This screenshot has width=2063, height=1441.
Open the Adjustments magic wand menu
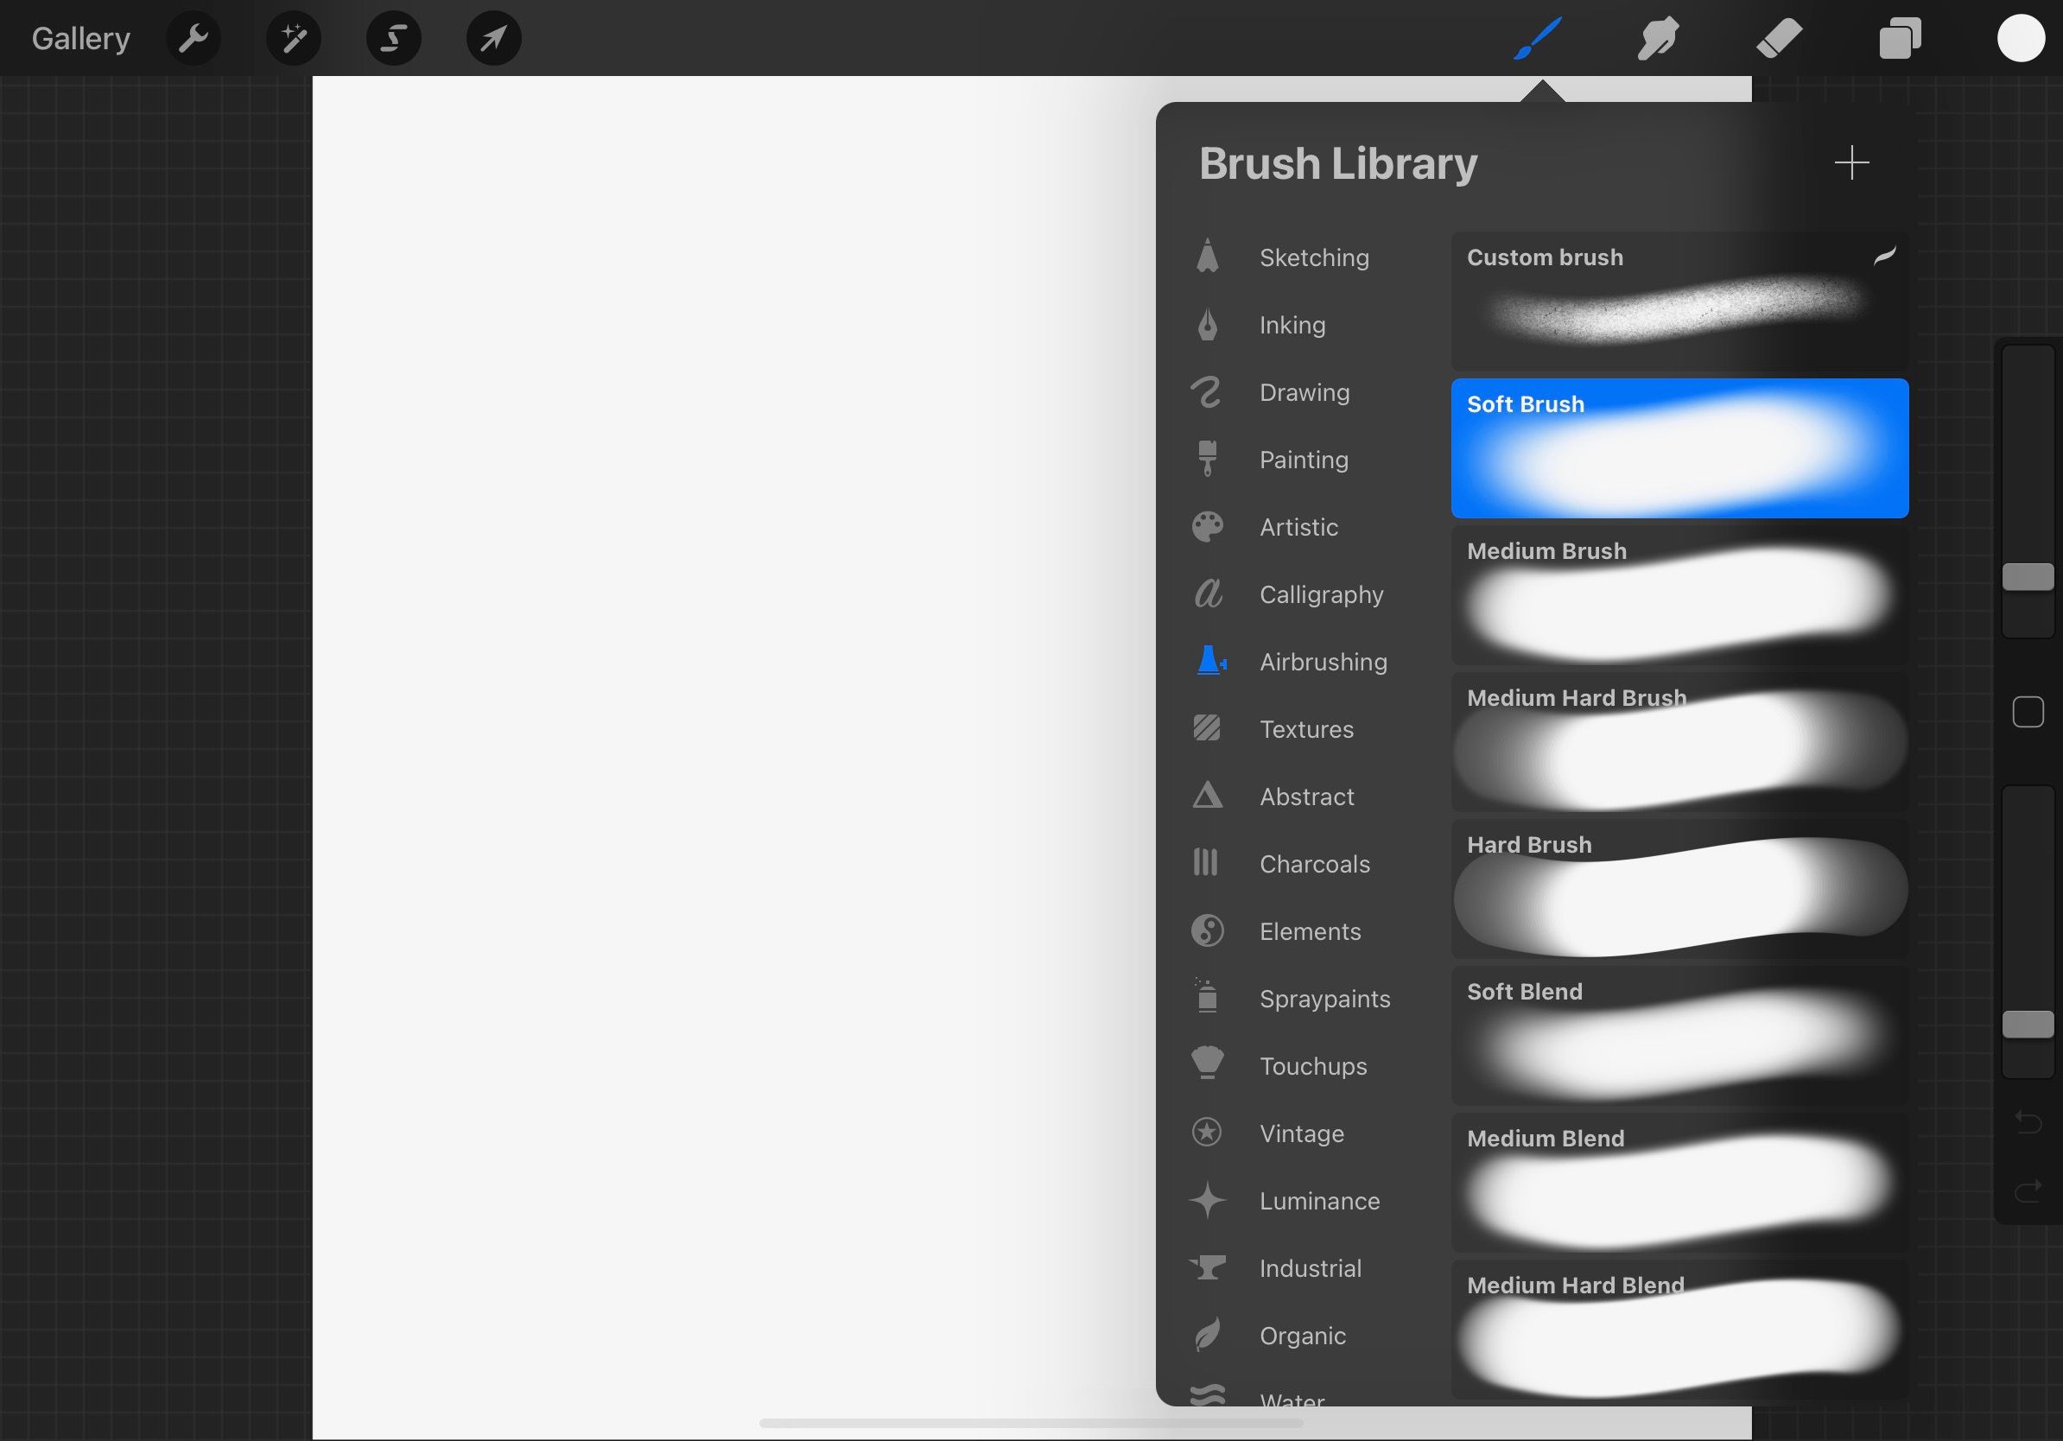(294, 38)
